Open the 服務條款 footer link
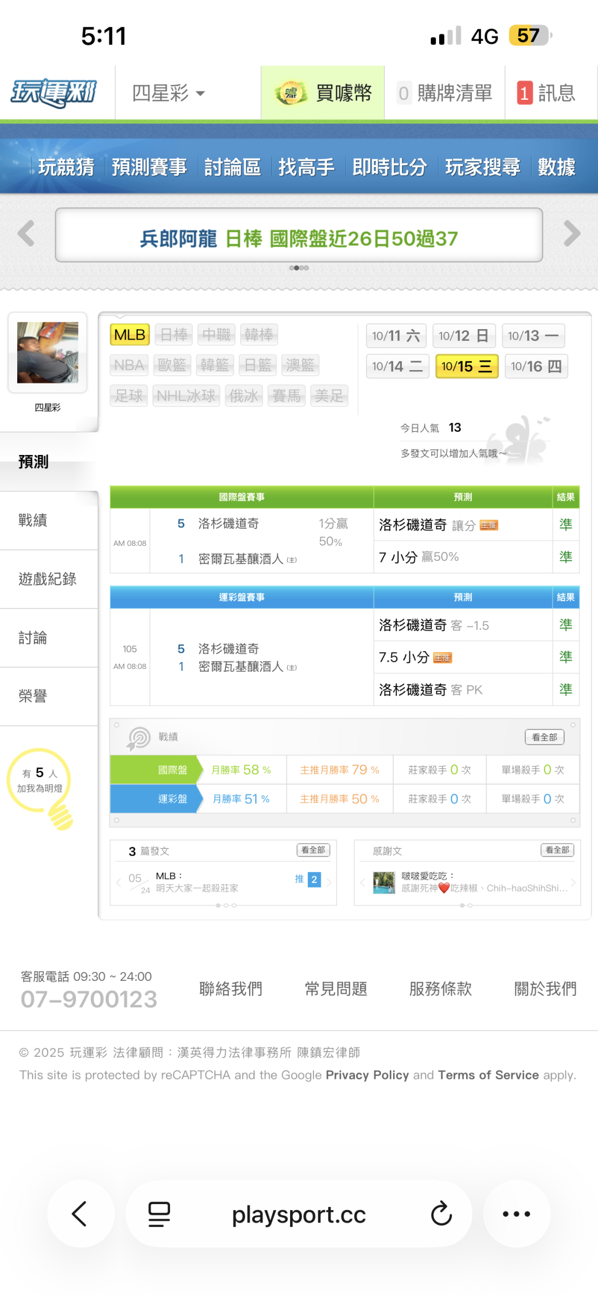 tap(440, 989)
